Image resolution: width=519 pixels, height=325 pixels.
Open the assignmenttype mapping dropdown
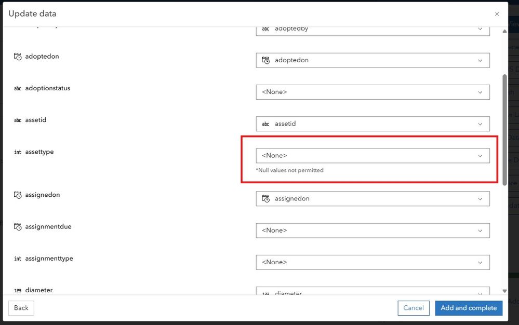372,262
